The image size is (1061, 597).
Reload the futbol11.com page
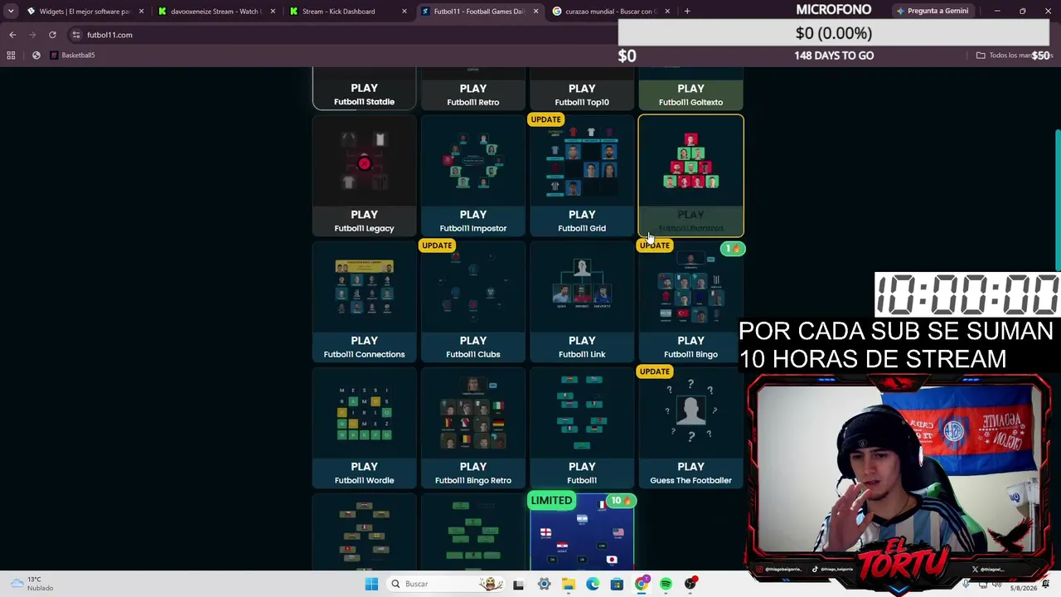(x=52, y=35)
